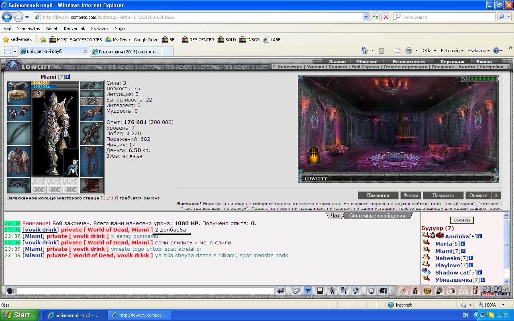Switch to the Чат tab
Screen dimensions: 514x321
coord(335,215)
